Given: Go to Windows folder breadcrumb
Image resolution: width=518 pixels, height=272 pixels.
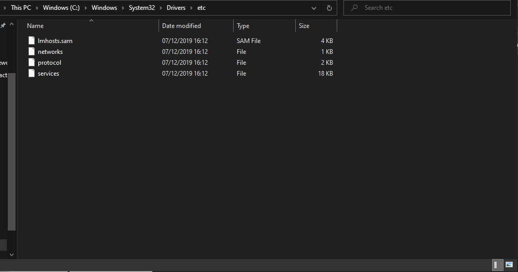Looking at the screenshot, I should click(x=104, y=8).
